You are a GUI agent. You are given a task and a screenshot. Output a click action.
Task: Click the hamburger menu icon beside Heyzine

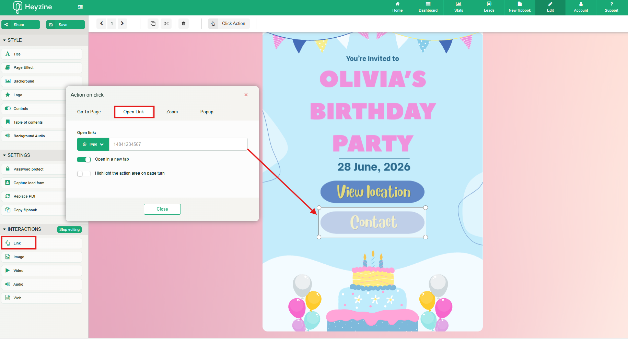(x=80, y=7)
